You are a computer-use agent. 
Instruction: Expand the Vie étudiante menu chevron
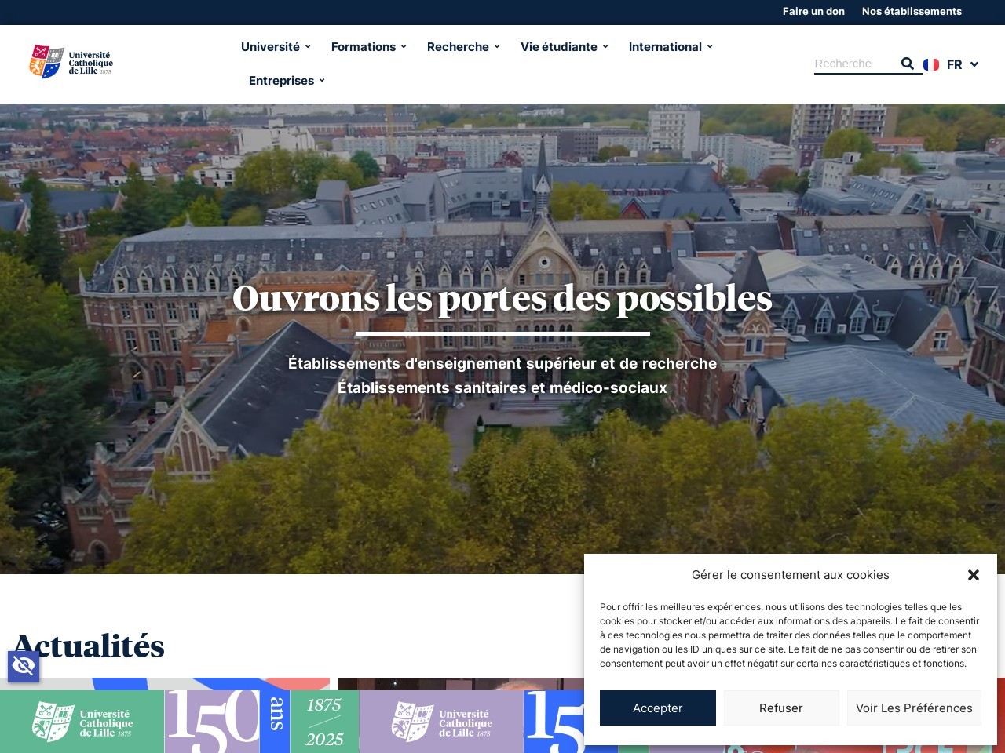click(605, 46)
